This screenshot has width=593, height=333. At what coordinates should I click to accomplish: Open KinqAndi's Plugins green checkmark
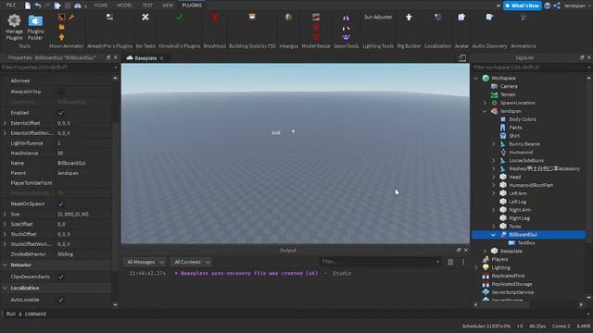[179, 17]
